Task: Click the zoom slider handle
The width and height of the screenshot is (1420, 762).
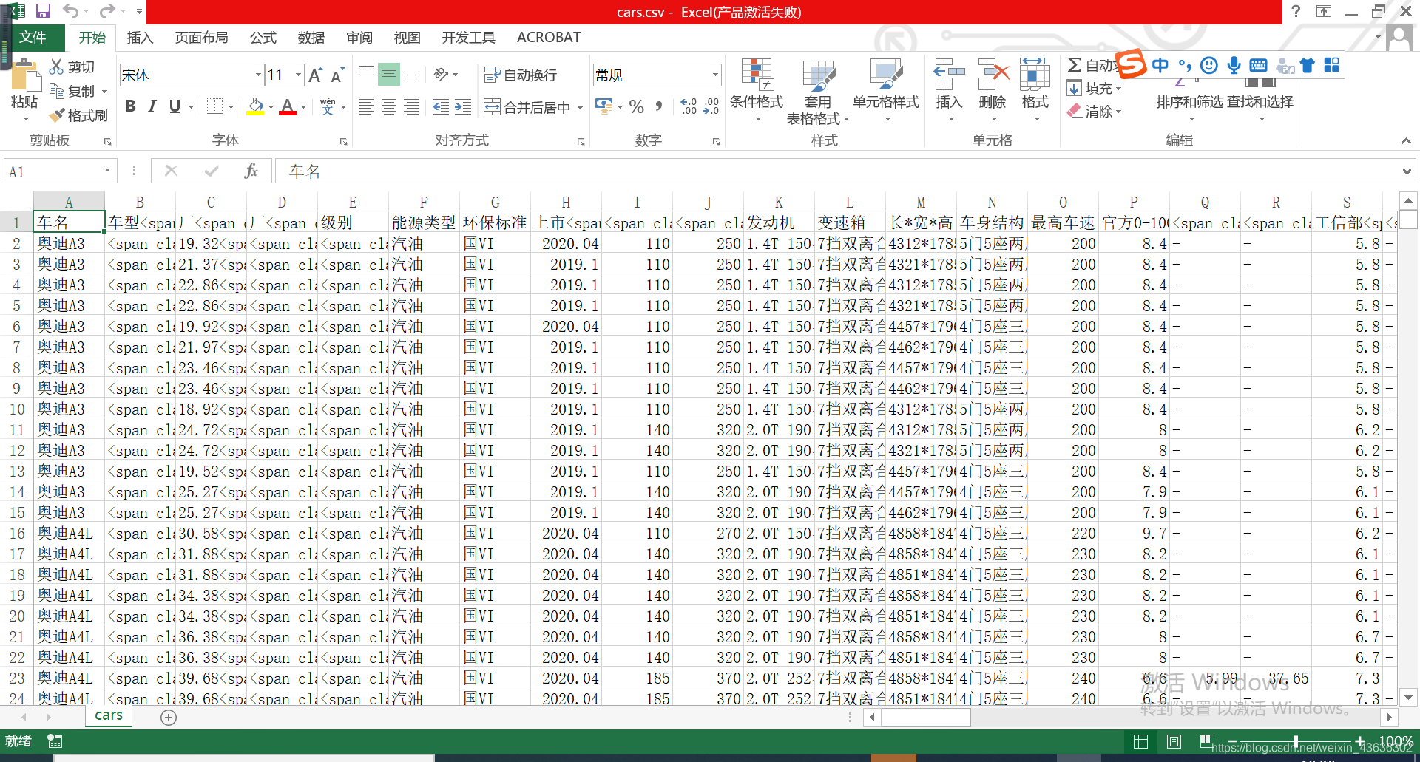Action: (1296, 741)
